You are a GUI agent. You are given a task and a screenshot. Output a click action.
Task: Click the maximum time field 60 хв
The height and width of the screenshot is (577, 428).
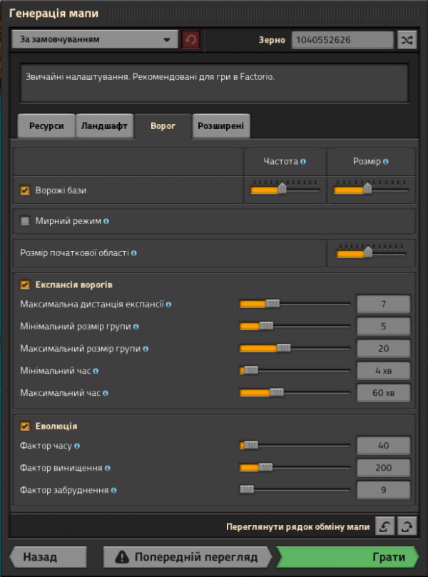384,393
